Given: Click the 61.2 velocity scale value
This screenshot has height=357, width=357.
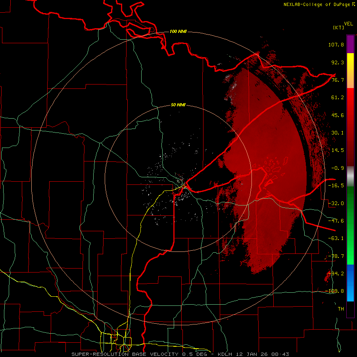Looking at the screenshot, I should pyautogui.click(x=338, y=98).
